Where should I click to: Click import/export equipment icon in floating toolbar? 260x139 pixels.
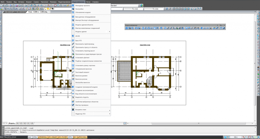pos(139,28)
